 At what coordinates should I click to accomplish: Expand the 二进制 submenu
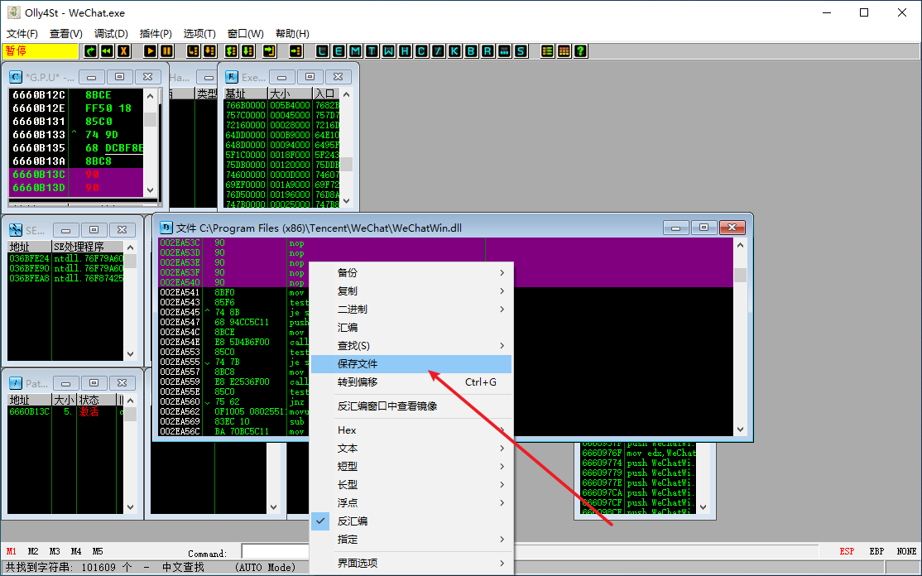[x=411, y=310]
